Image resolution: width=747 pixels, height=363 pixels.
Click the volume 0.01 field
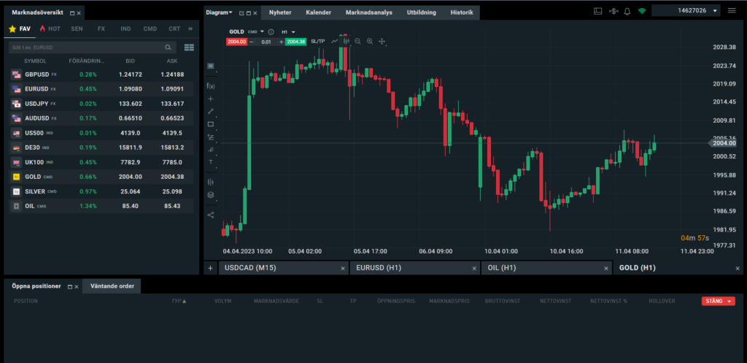tap(266, 42)
